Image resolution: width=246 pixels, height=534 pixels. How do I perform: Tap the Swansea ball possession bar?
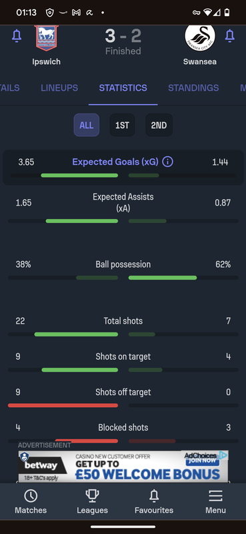(x=183, y=278)
